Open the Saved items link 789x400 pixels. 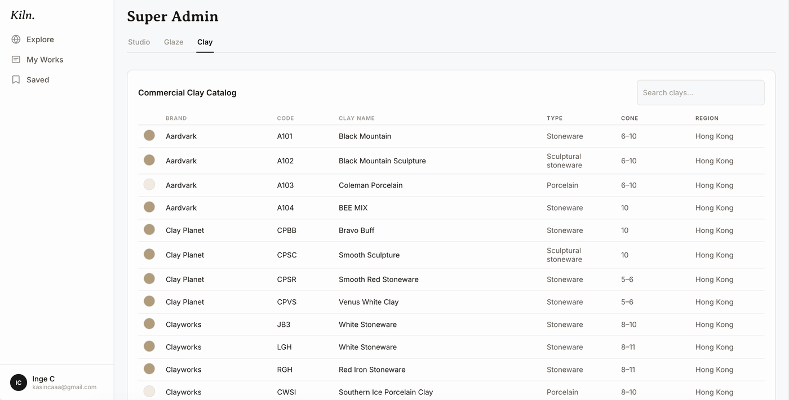38,80
